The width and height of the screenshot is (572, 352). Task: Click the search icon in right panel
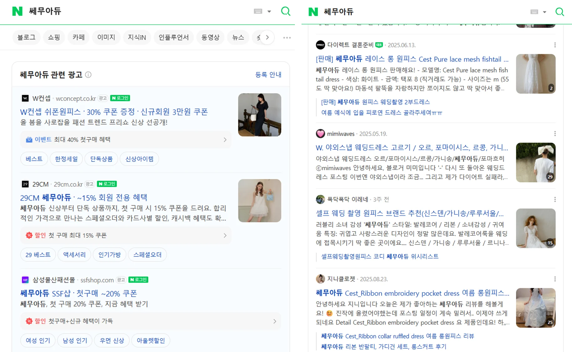point(559,12)
